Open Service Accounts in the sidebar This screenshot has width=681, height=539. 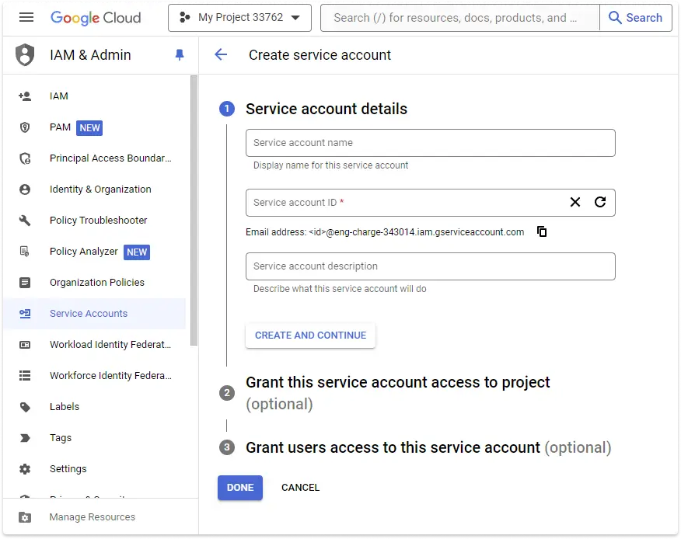pyautogui.click(x=88, y=314)
